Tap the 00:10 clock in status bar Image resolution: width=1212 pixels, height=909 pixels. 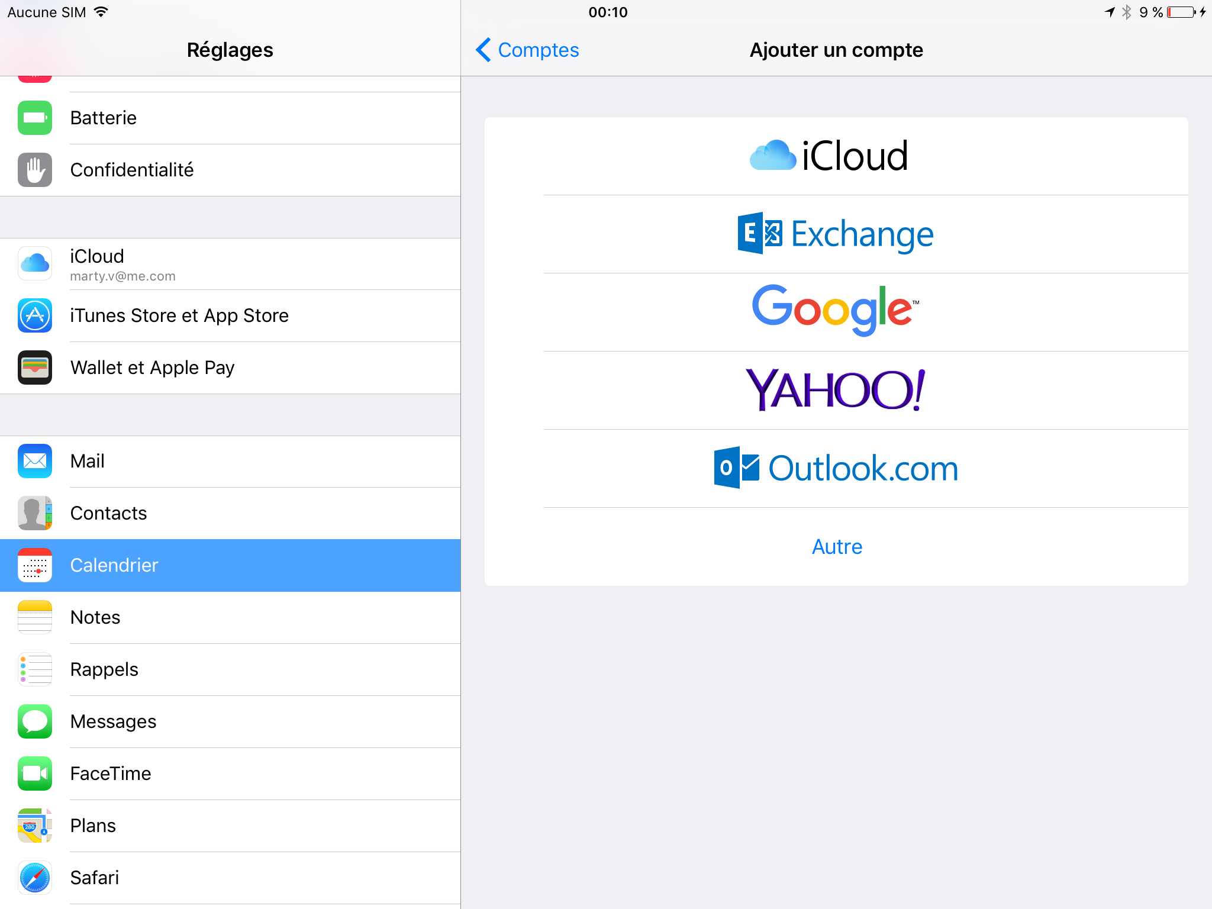(x=608, y=12)
